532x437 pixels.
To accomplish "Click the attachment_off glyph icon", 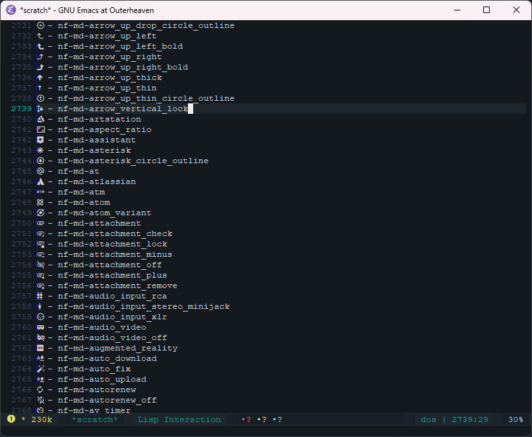I will [x=40, y=265].
